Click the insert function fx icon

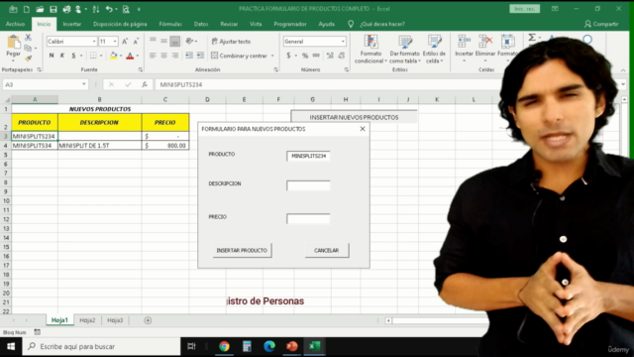pos(145,84)
